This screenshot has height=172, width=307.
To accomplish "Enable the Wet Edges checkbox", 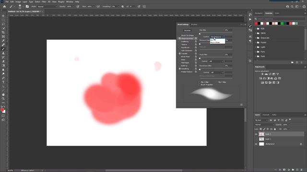I will click(179, 63).
